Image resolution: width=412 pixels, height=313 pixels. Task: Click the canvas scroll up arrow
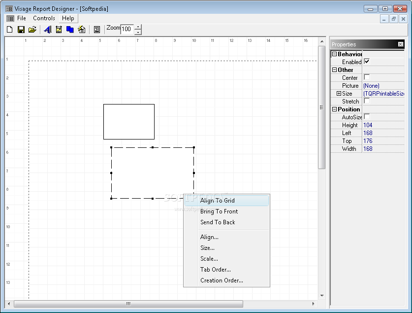point(322,41)
